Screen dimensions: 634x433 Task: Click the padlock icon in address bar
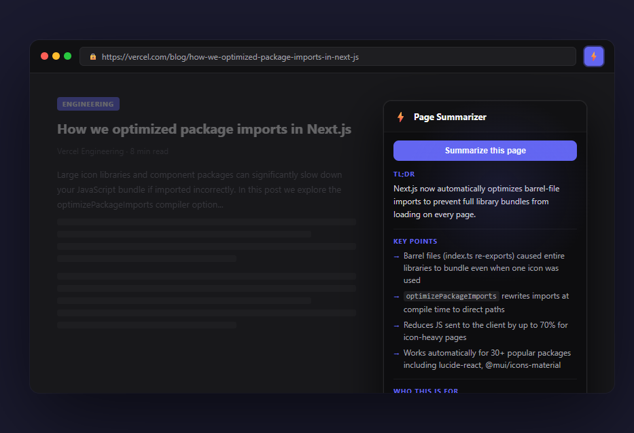coord(93,56)
